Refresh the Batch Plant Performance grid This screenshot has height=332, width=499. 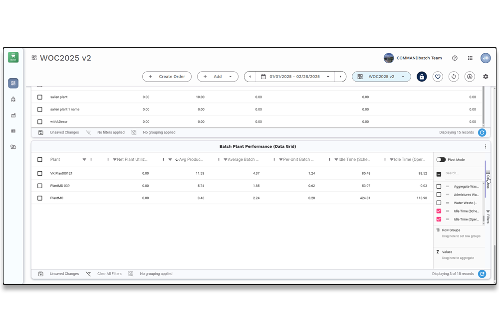point(482,274)
